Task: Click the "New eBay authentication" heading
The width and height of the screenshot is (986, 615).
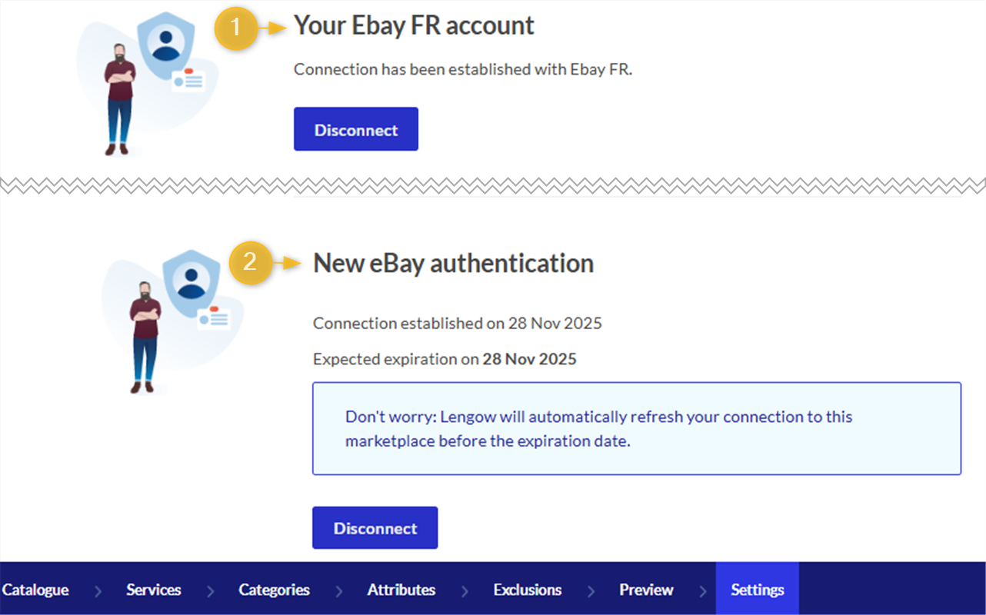Action: coord(453,264)
